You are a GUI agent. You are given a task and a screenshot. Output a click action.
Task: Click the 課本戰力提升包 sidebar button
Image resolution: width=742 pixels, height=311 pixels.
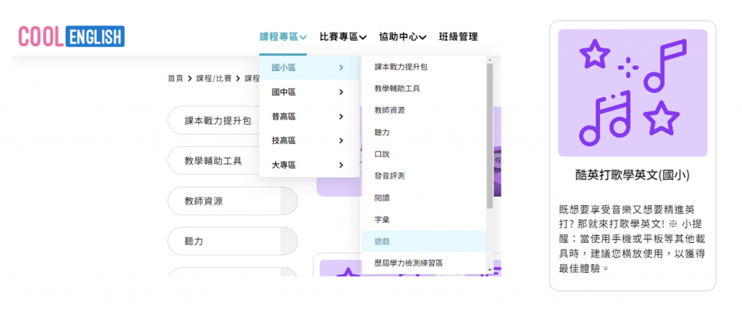[214, 120]
